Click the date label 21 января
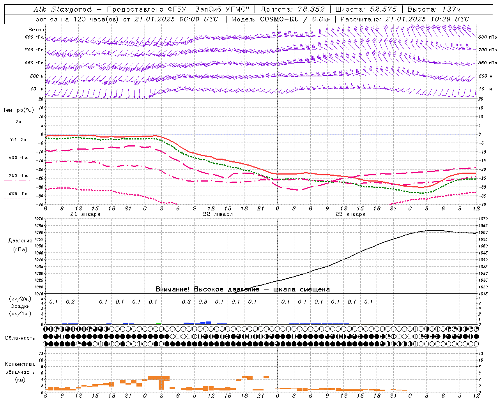Image resolution: width=499 pixels, height=399 pixels. (85, 214)
